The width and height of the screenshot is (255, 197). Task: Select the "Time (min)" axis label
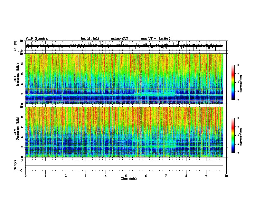[129, 179]
